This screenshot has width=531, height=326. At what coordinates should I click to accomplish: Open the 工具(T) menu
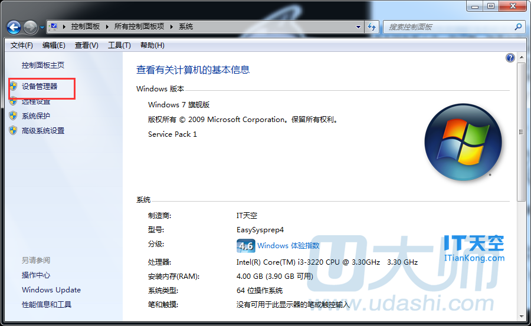(119, 45)
